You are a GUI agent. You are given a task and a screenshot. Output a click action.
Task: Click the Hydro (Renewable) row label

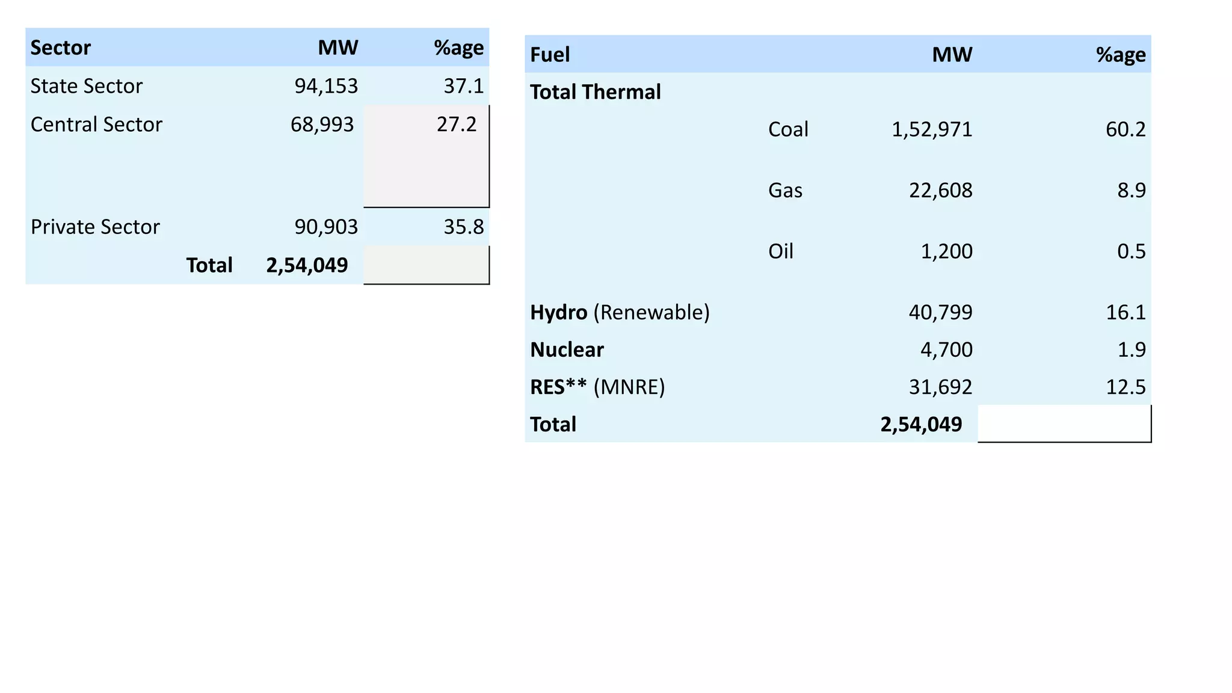(x=620, y=312)
